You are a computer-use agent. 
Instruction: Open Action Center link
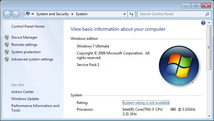tap(23, 92)
